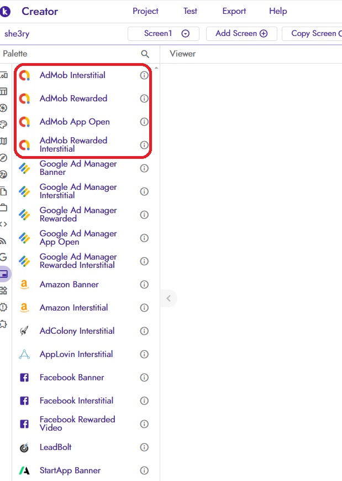Show info for AdMob Interstitial

144,75
